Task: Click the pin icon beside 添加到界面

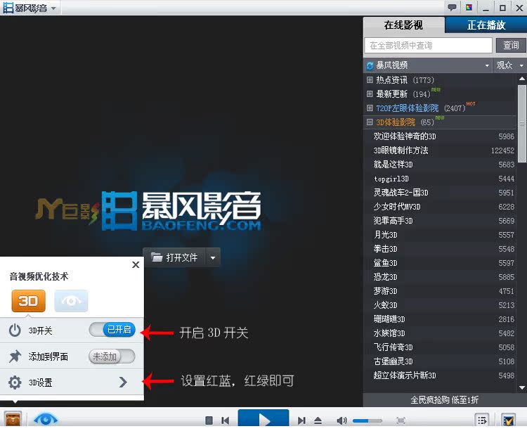Action: click(15, 357)
